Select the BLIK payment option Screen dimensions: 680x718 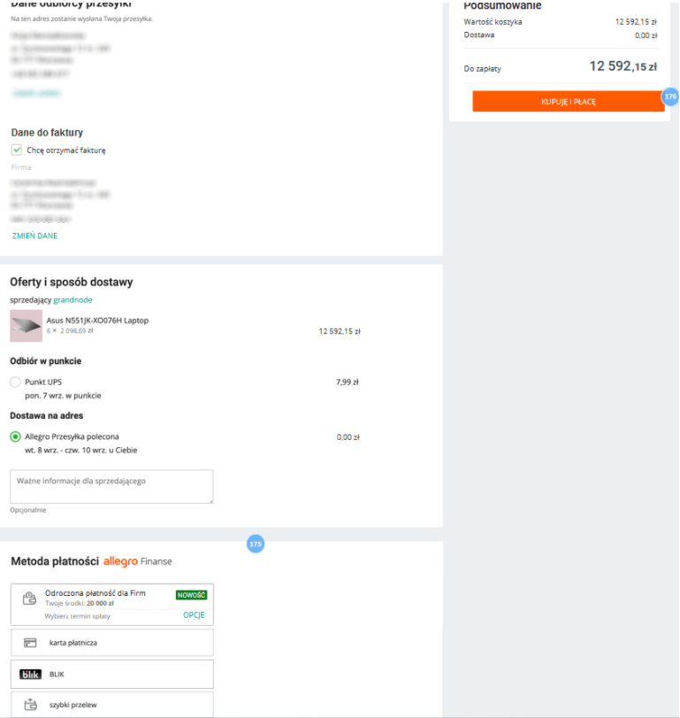pos(112,674)
